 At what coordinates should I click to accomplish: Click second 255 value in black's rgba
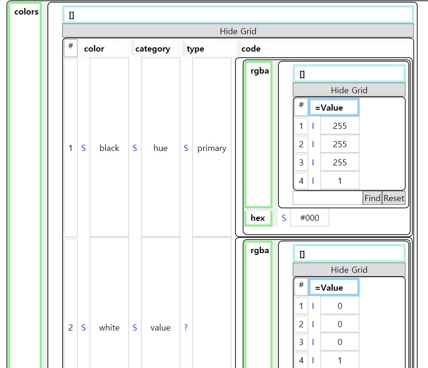coord(339,144)
